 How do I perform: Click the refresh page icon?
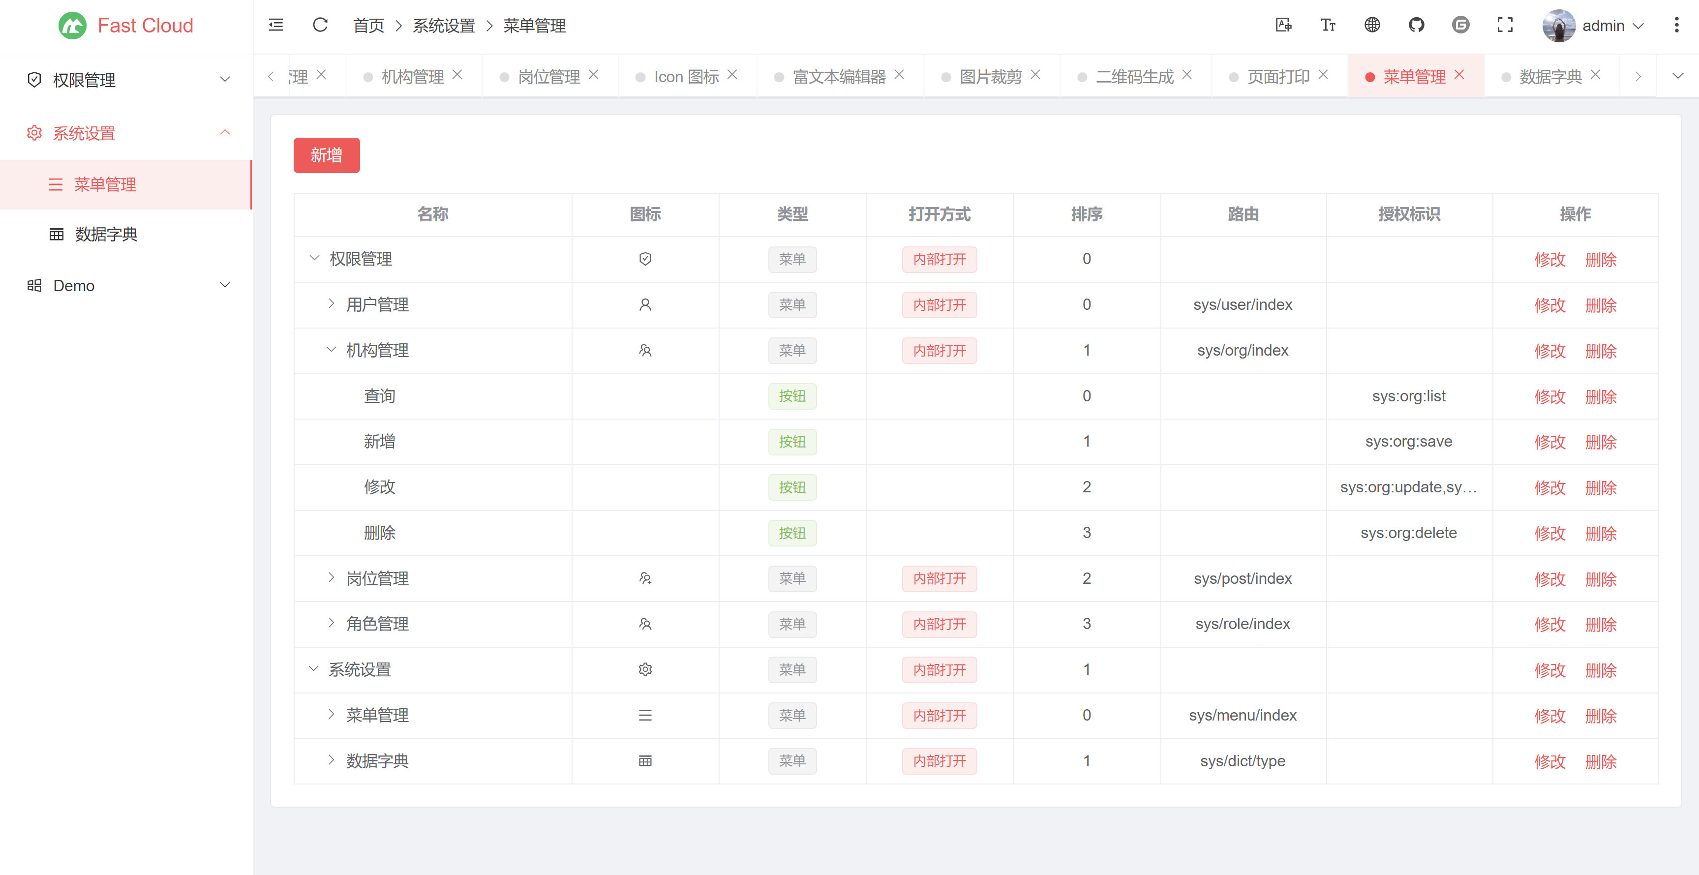pos(320,25)
